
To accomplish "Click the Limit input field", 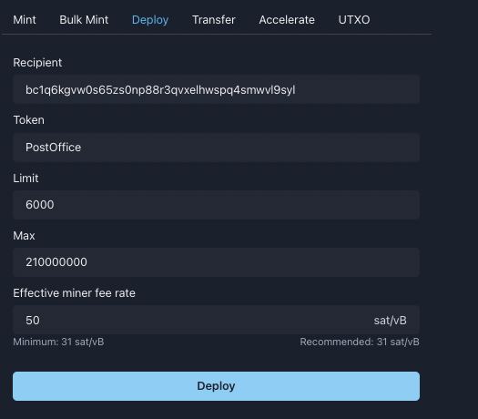I will 216,205.
